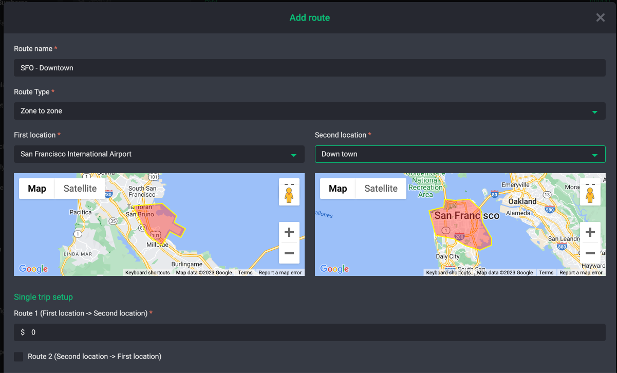Open Google logo link on first map
The height and width of the screenshot is (373, 617).
point(33,269)
